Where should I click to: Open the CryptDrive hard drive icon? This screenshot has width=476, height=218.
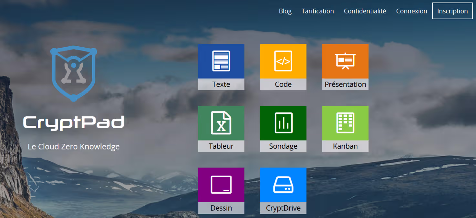coord(283,185)
